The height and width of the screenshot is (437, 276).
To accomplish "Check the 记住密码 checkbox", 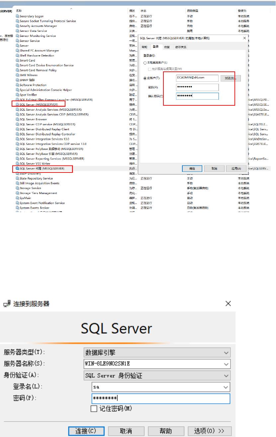I will coord(94,409).
